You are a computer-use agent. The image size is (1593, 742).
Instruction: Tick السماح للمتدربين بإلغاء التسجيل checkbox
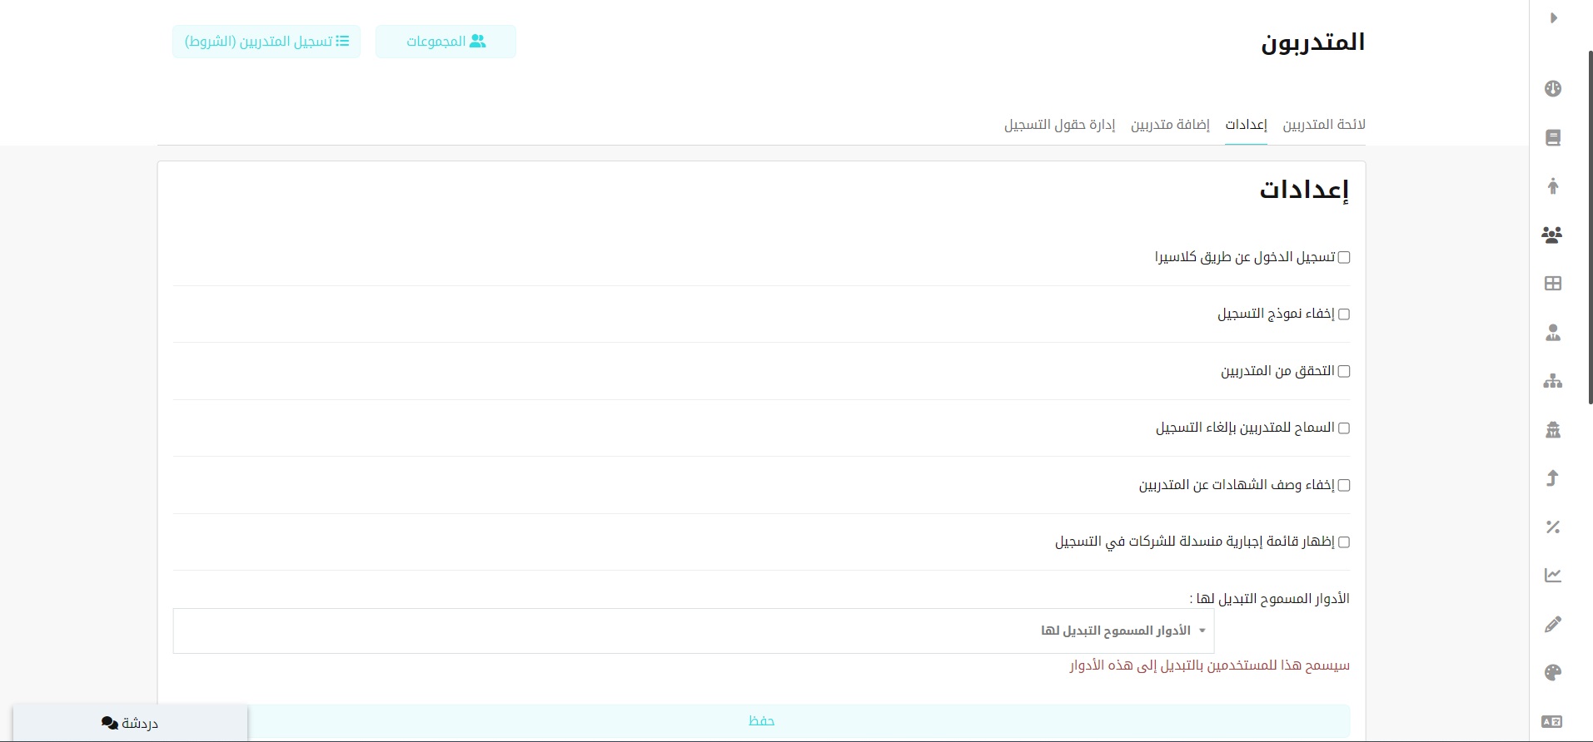(1343, 428)
